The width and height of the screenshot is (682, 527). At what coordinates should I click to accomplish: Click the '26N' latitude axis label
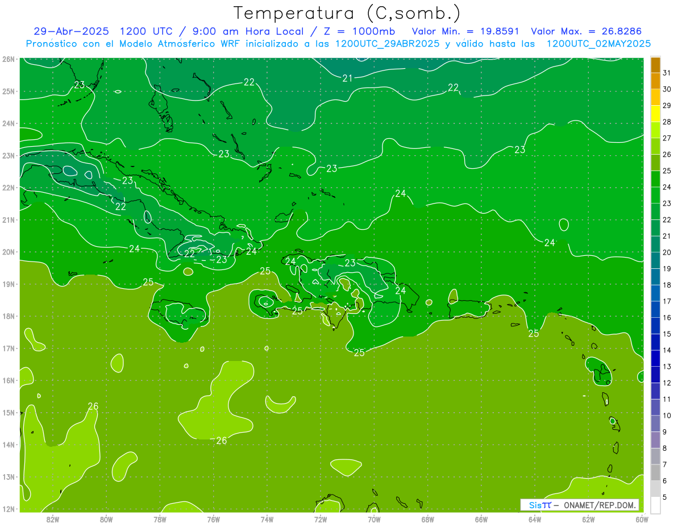click(8, 59)
